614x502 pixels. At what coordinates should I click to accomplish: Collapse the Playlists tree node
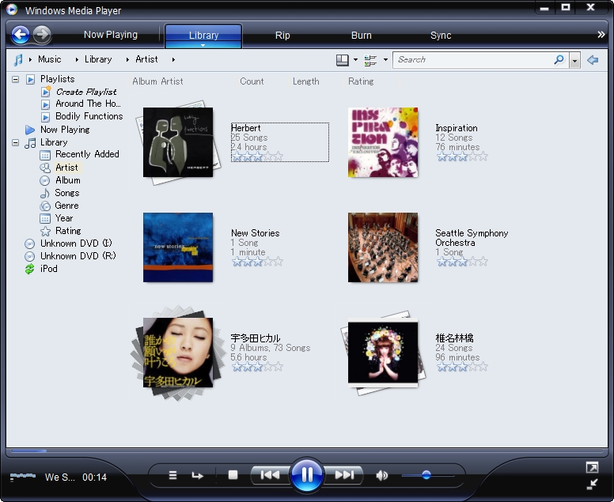point(15,79)
